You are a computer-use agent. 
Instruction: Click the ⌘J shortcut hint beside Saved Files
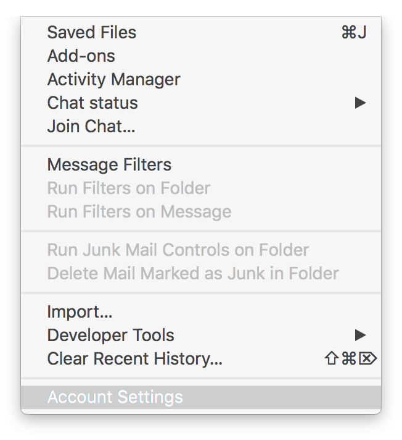354,32
